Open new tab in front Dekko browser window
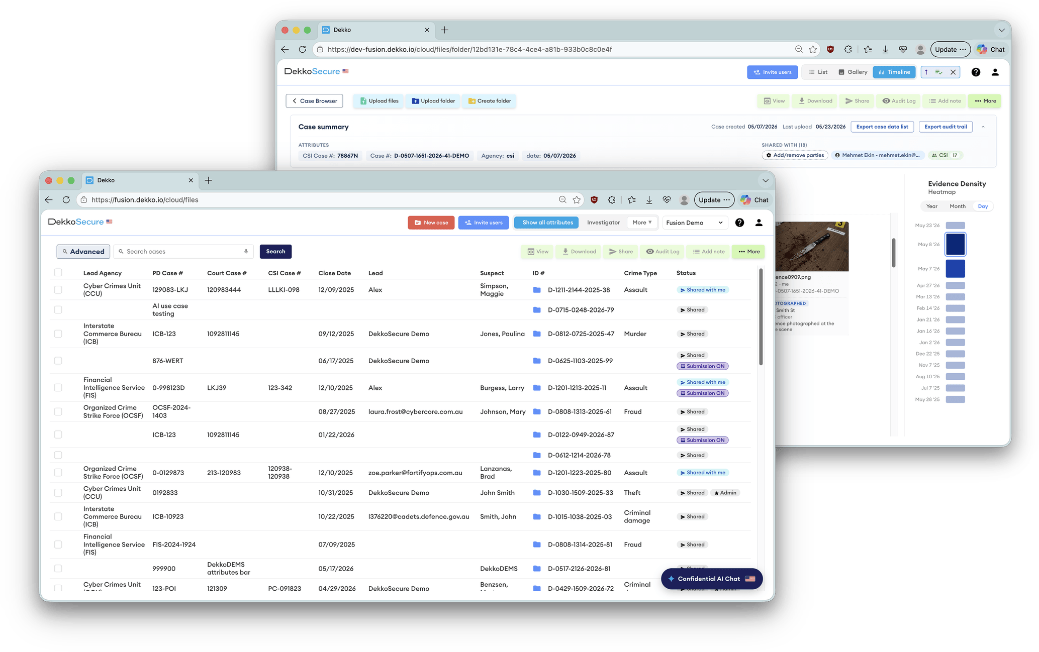This screenshot has width=1039, height=652. click(208, 180)
